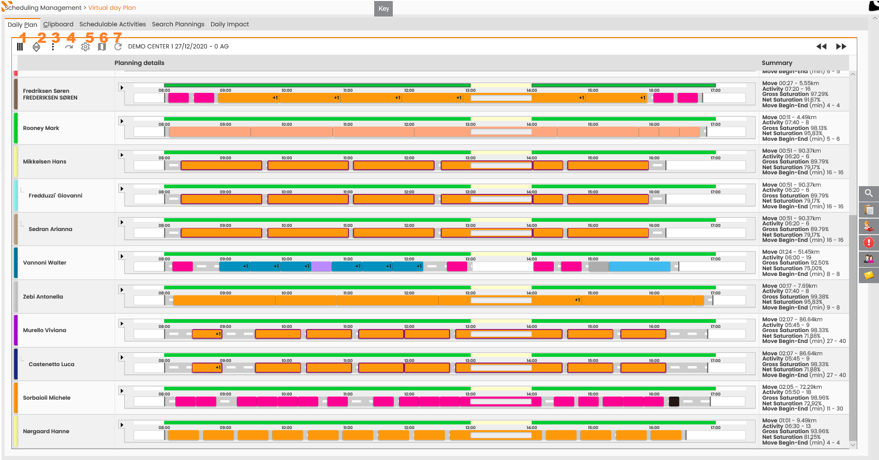The image size is (879, 460).
Task: Click the Key button
Action: [384, 8]
